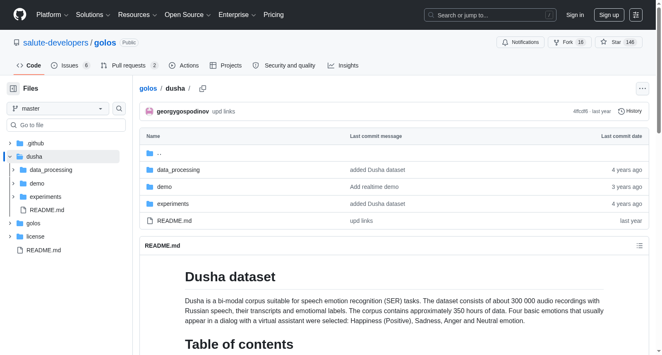Open the Resources dropdown menu

click(137, 15)
